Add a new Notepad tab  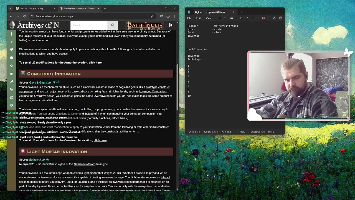(242, 12)
